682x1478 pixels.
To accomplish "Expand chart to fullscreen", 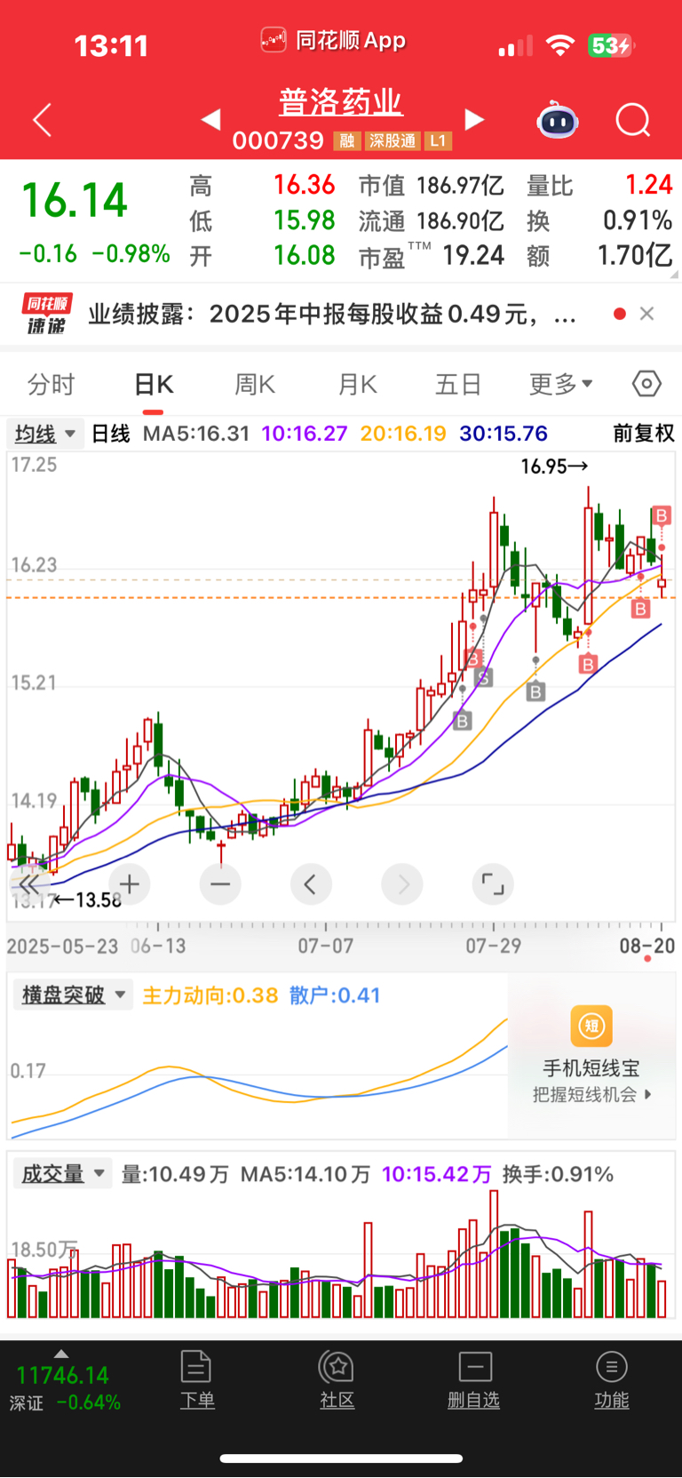I will (493, 884).
